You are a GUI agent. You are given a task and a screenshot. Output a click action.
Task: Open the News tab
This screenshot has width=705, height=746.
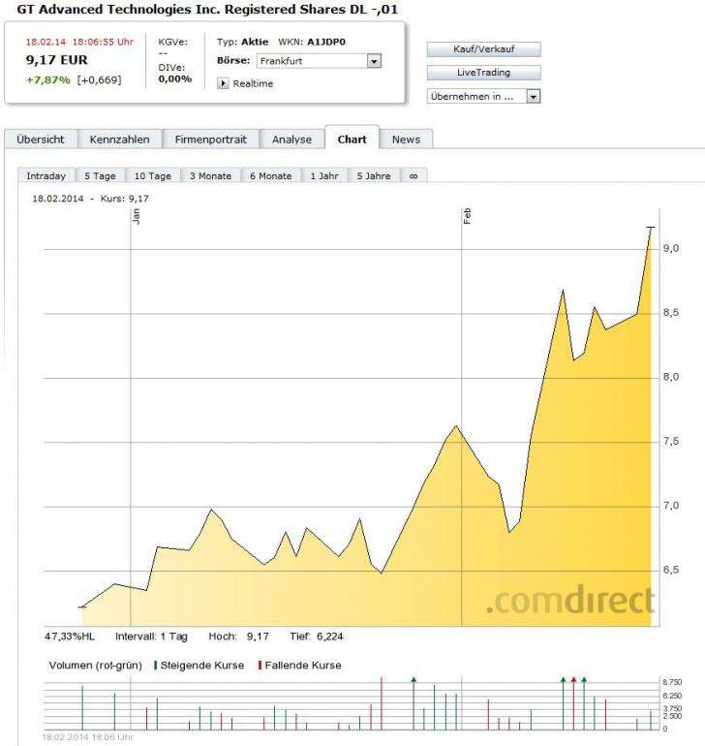tap(406, 140)
